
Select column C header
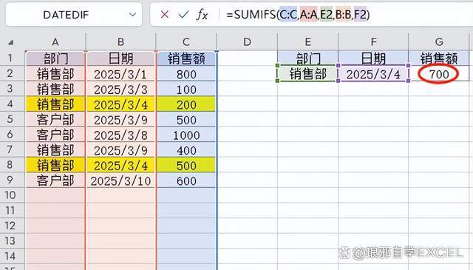(x=186, y=42)
